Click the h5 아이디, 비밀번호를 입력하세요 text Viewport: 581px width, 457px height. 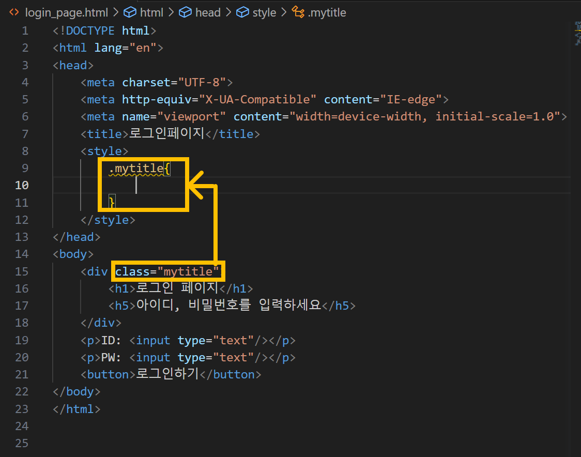[x=228, y=304]
